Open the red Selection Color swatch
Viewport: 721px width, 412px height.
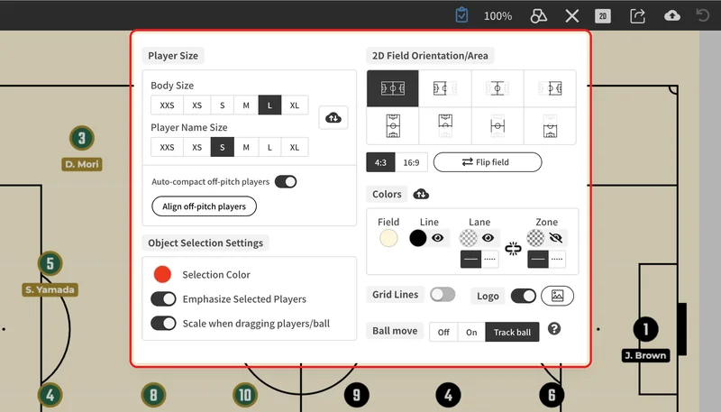162,274
